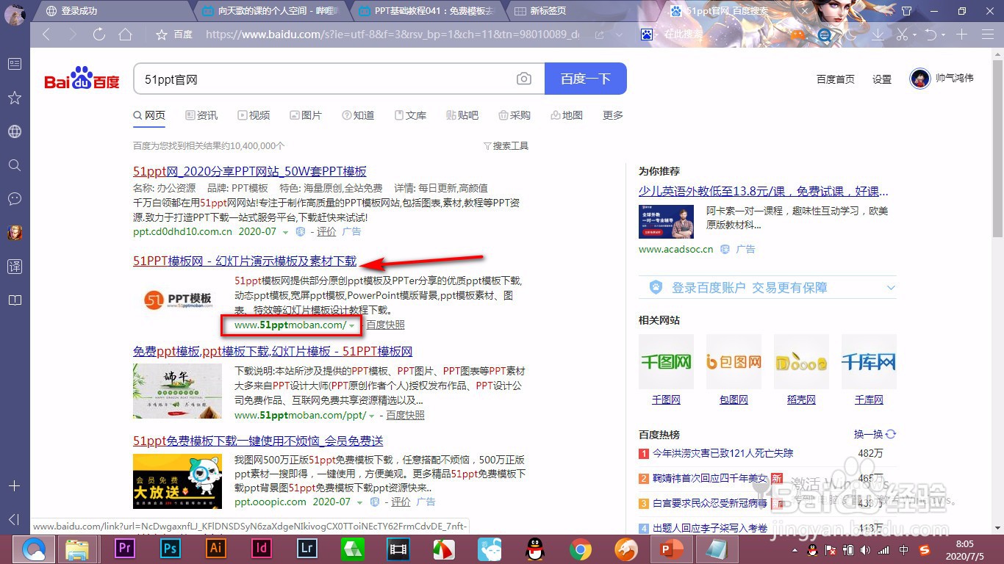The image size is (1004, 564).
Task: Switch to 登录成功 browser tab
Action: [x=110, y=11]
